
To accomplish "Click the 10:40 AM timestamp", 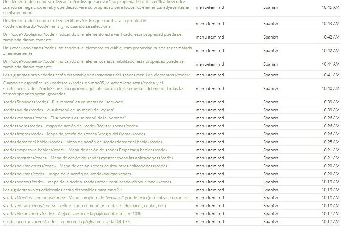I will [x=330, y=88].
